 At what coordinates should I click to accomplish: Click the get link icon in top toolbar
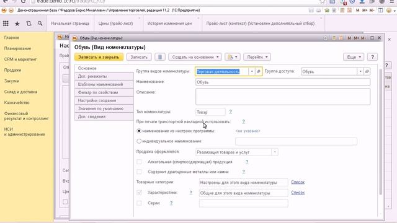click(x=334, y=11)
